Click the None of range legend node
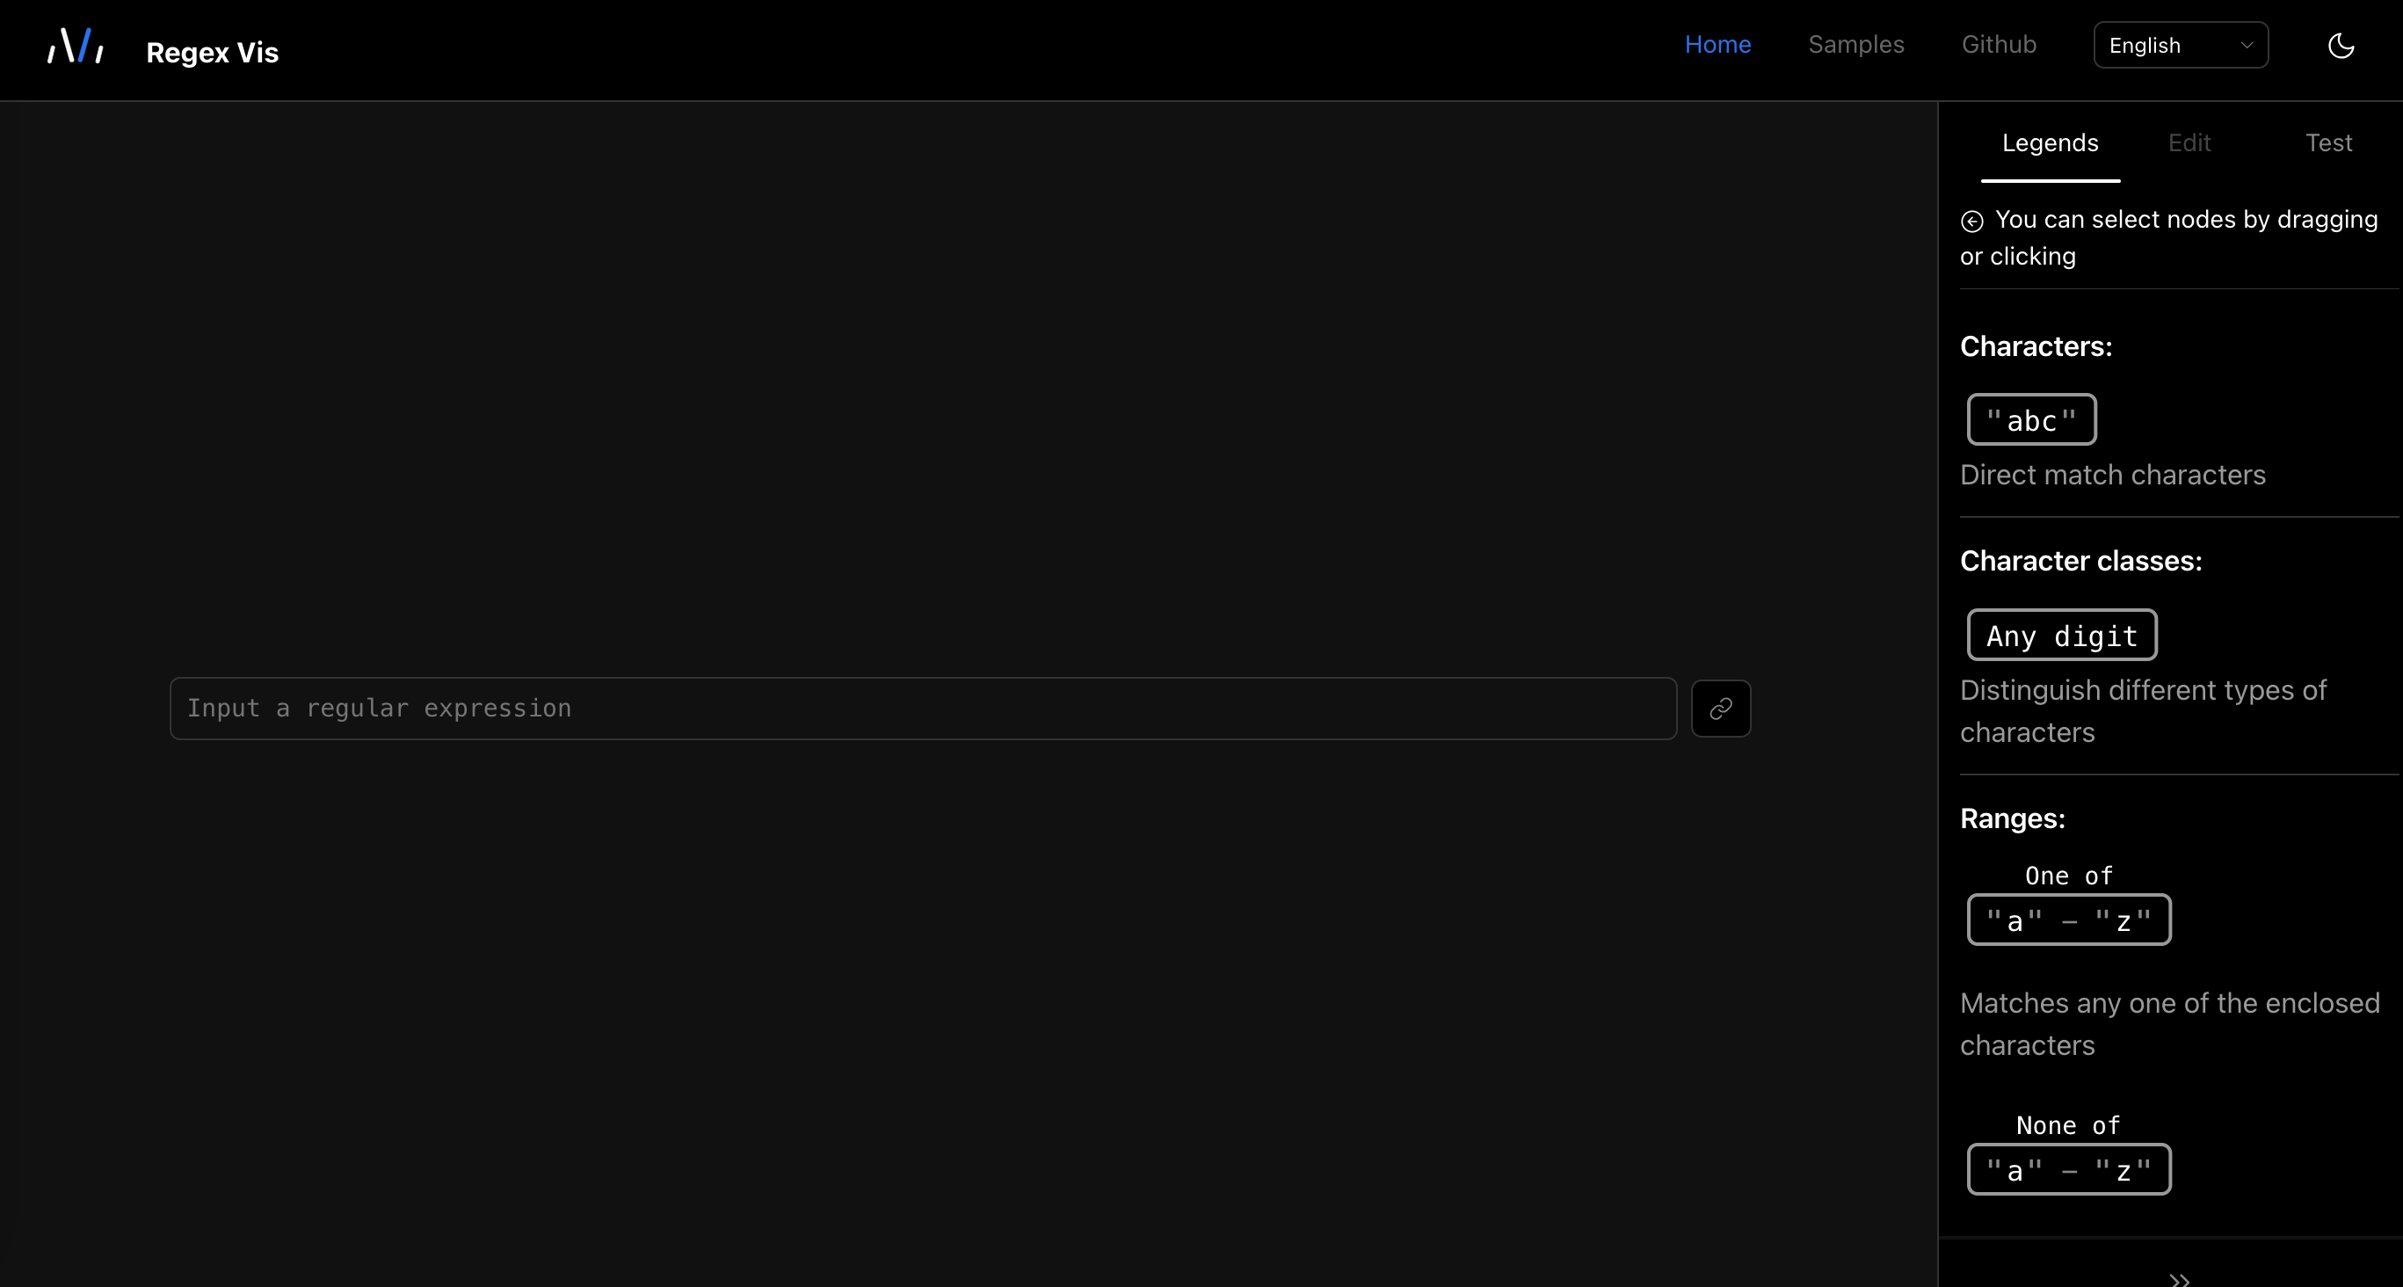2403x1287 pixels. point(2068,1169)
